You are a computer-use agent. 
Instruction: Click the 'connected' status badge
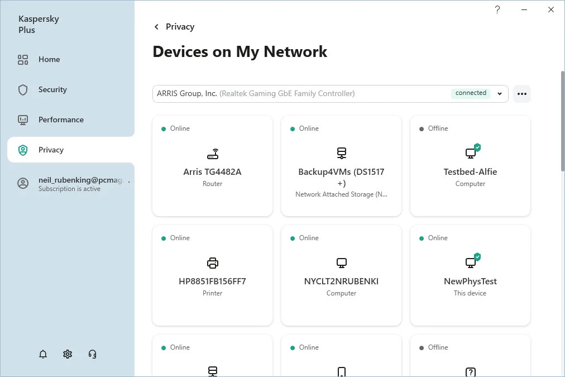click(x=471, y=93)
